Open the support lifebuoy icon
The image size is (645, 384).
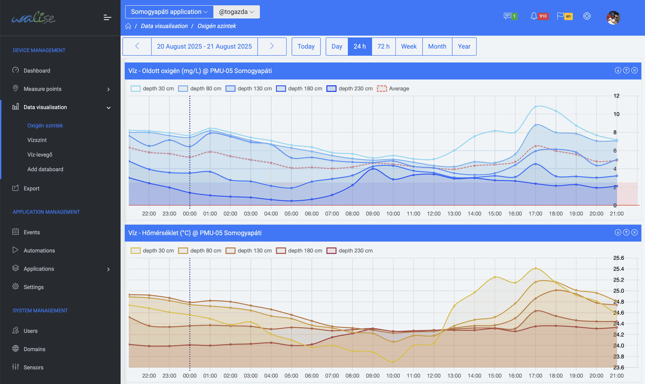[x=587, y=16]
